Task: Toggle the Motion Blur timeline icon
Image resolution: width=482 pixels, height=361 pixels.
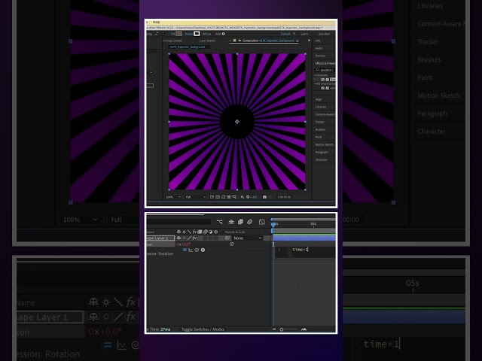Action: (249, 222)
